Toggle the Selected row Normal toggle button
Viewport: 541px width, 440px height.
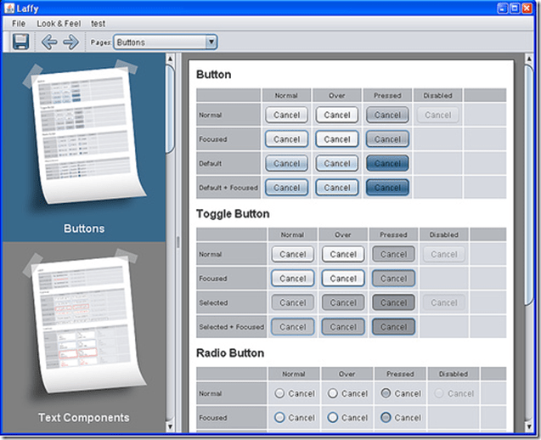tap(292, 302)
